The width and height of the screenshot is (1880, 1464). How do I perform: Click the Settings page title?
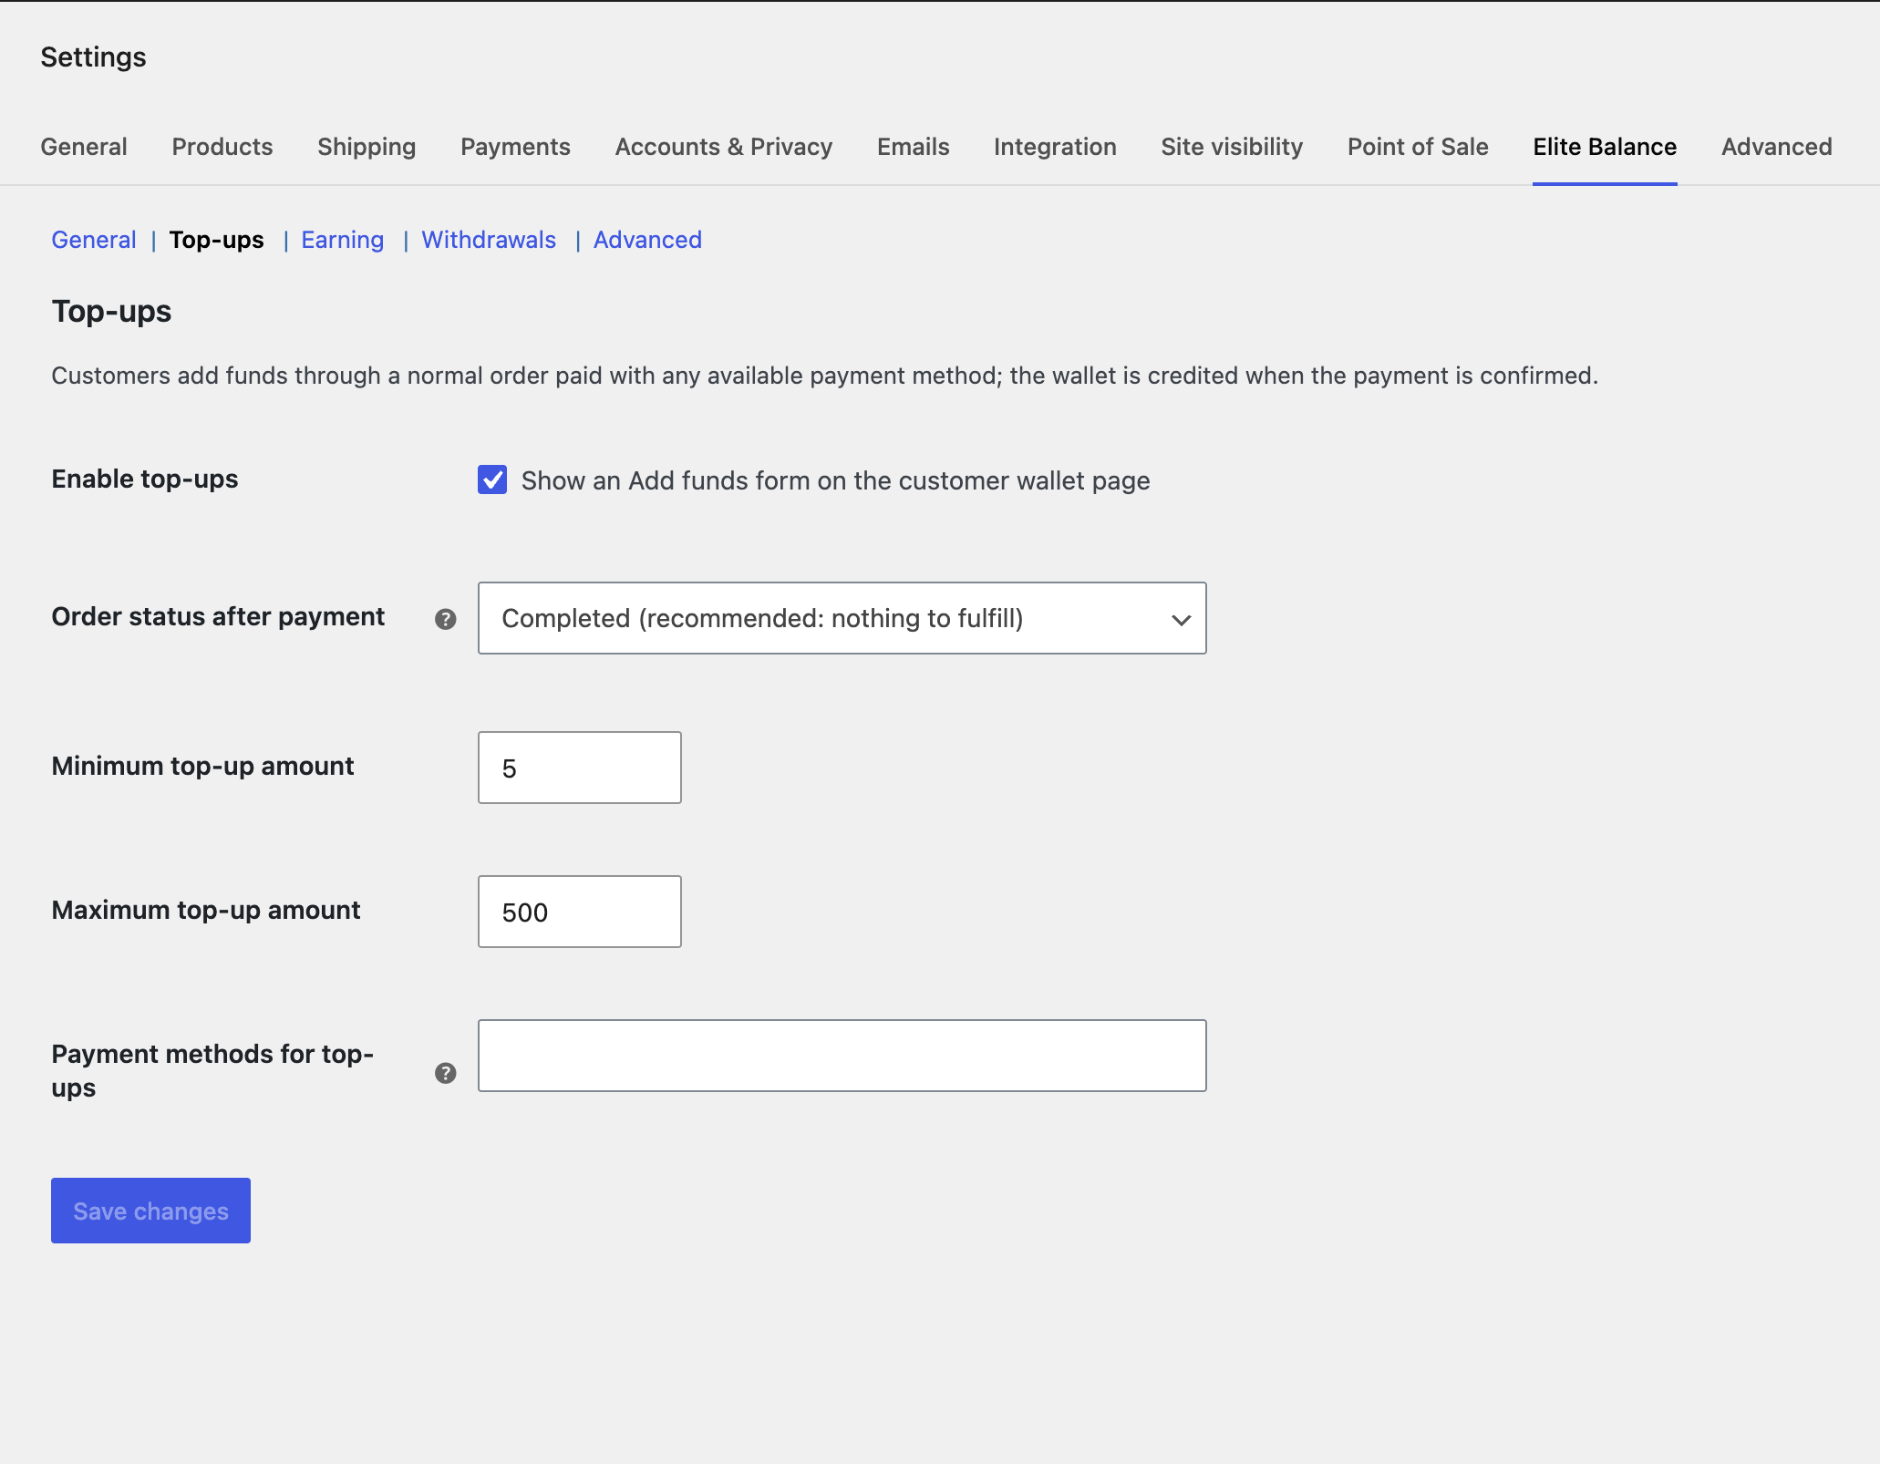pyautogui.click(x=93, y=57)
